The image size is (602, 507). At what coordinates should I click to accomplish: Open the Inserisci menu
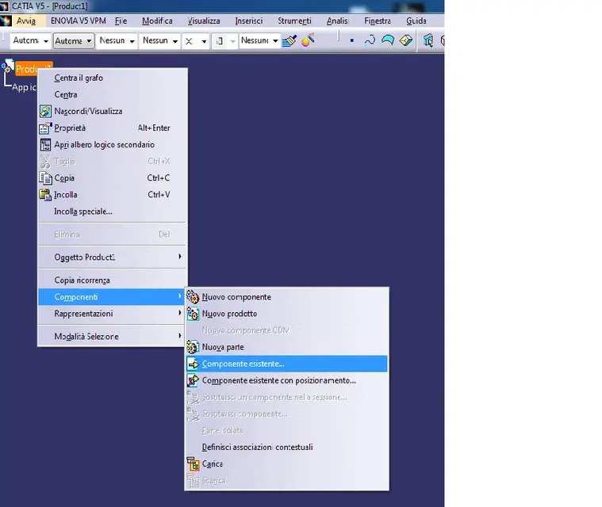(x=249, y=21)
